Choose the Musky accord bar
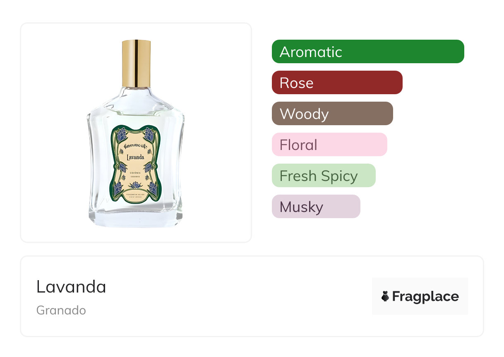Viewport: 504px width, 357px height. tap(316, 207)
